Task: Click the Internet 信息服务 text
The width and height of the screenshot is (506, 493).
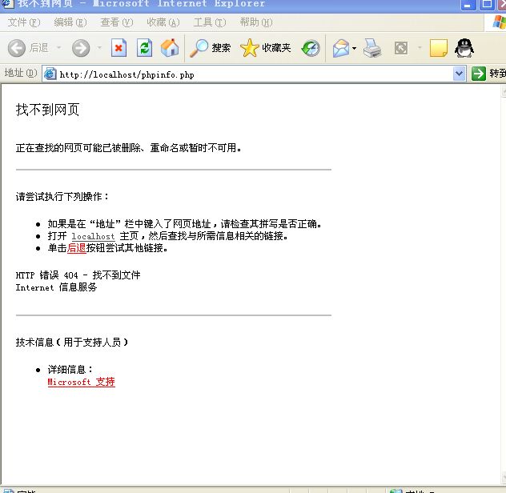Action: 56,287
